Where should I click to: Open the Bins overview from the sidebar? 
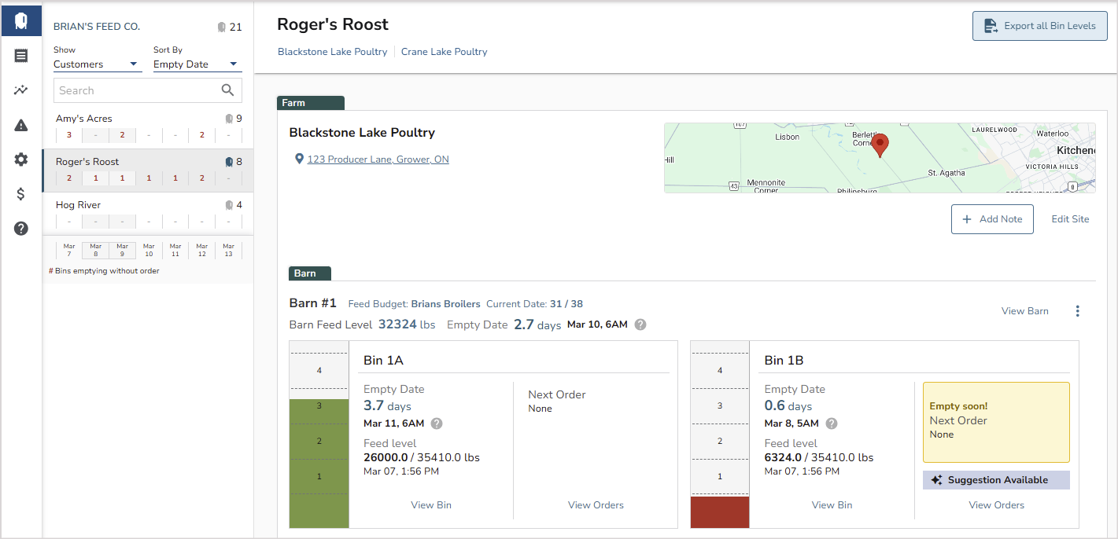20,20
